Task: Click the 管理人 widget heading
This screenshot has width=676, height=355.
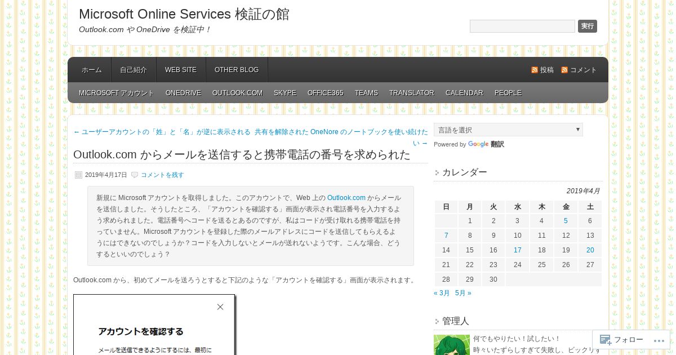Action: [456, 321]
